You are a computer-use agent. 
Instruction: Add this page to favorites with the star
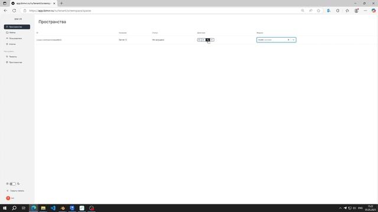coord(318,11)
